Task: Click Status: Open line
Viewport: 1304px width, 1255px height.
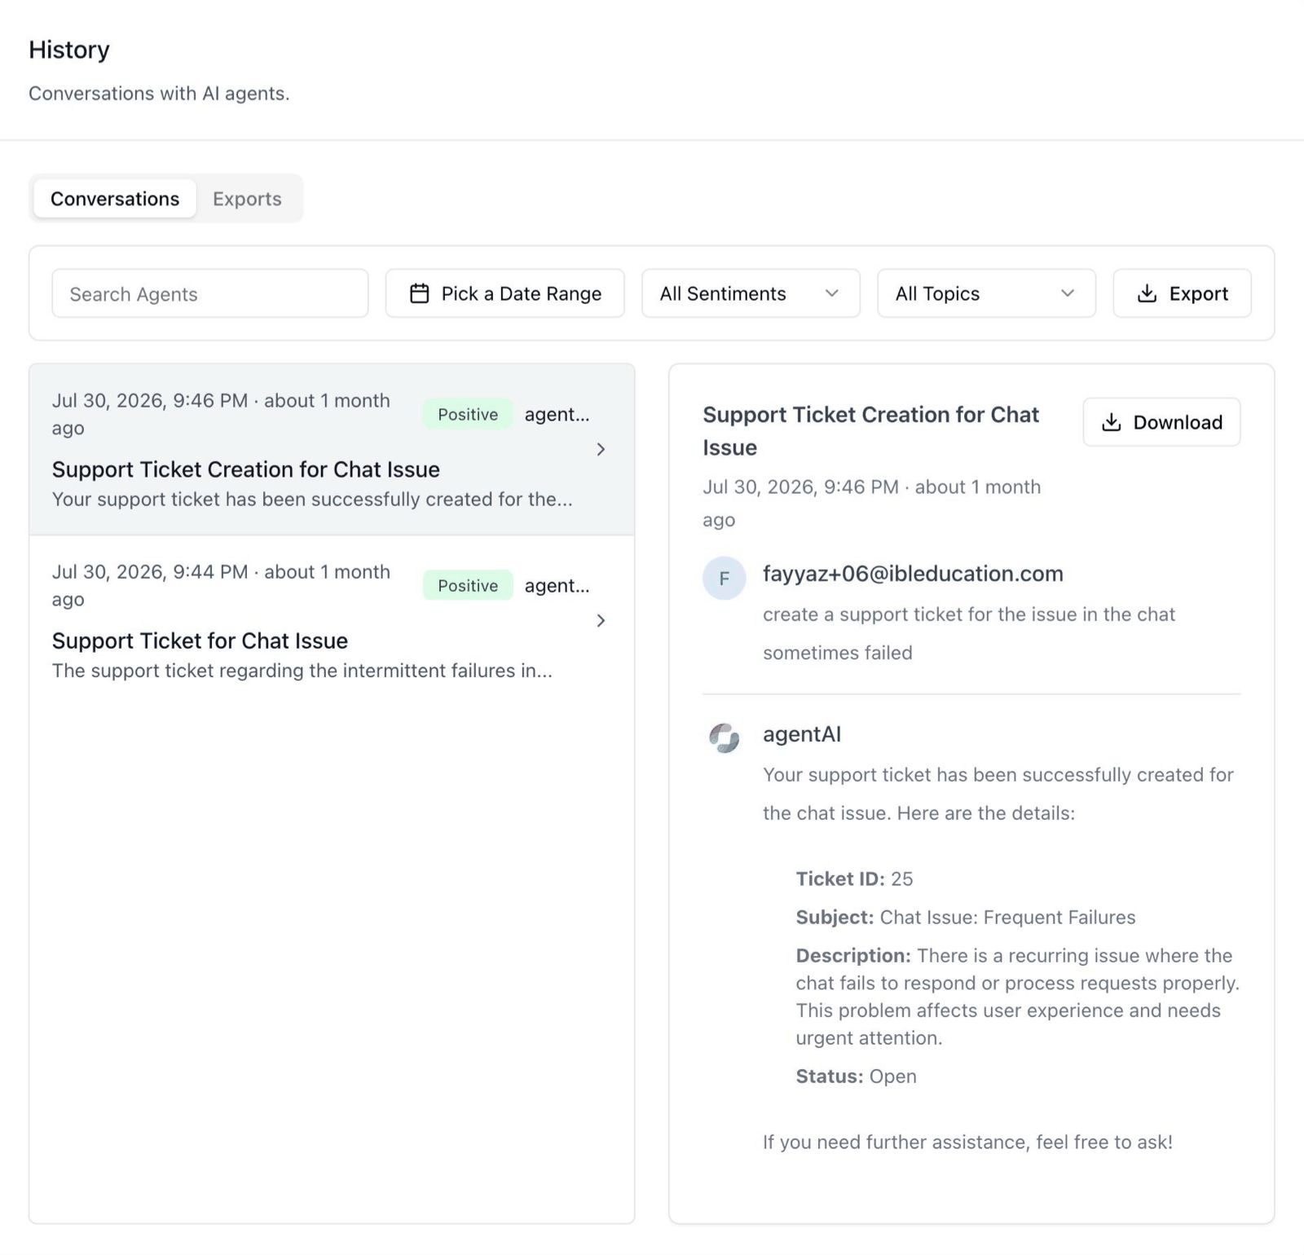Action: 856,1076
